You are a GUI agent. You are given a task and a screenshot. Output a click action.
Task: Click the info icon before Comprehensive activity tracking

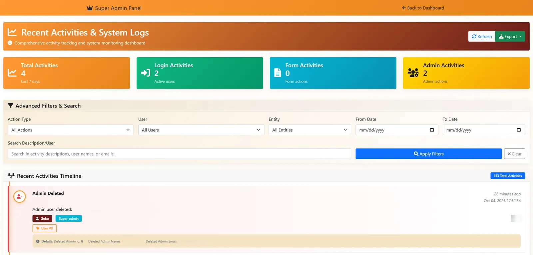click(10, 43)
